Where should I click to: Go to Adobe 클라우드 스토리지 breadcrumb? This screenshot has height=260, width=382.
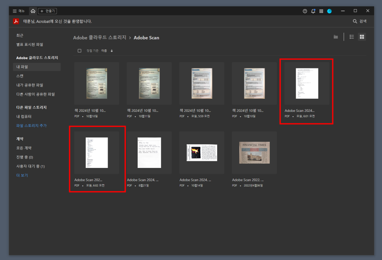coord(100,38)
